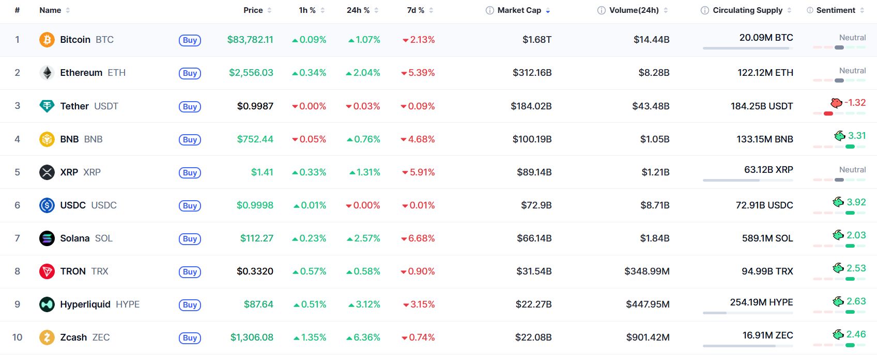Buy Solana using its Buy button
Screen dimensions: 877x355
point(190,239)
